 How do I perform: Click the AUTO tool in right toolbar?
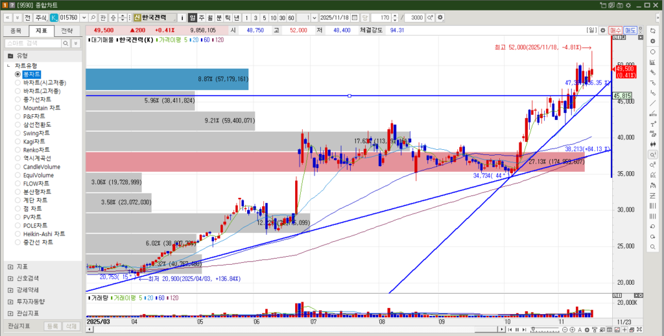[x=652, y=113]
